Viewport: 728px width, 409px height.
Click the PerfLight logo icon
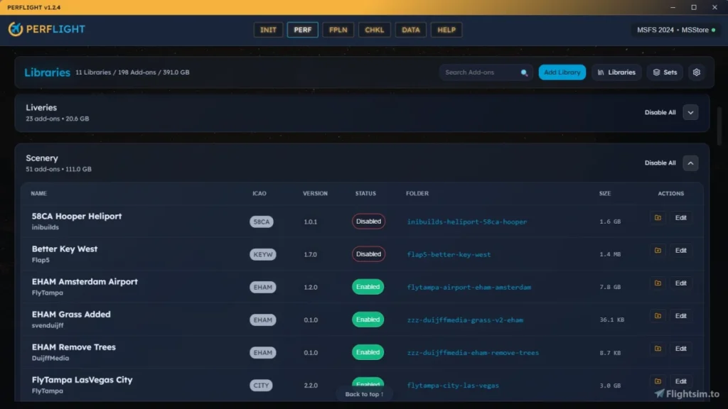16,29
